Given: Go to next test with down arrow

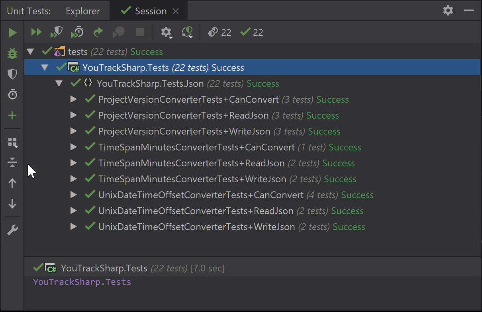Looking at the screenshot, I should click(13, 204).
